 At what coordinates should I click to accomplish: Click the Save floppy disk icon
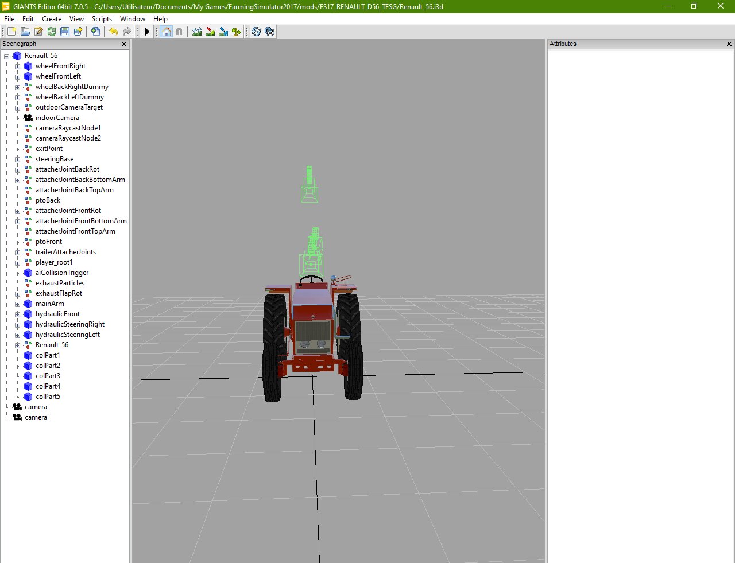point(65,32)
